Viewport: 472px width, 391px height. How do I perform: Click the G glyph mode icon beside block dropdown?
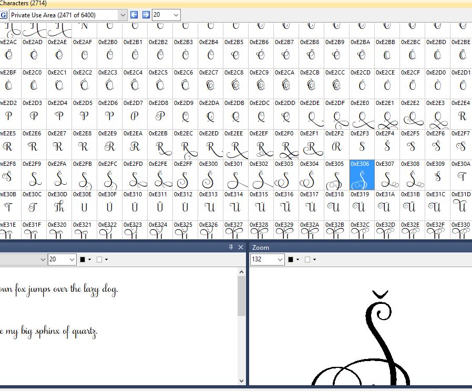[3, 15]
